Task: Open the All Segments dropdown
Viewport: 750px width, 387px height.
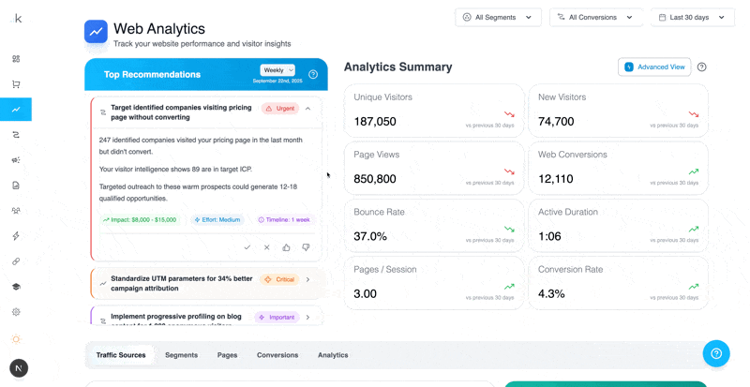Action: 498,18
